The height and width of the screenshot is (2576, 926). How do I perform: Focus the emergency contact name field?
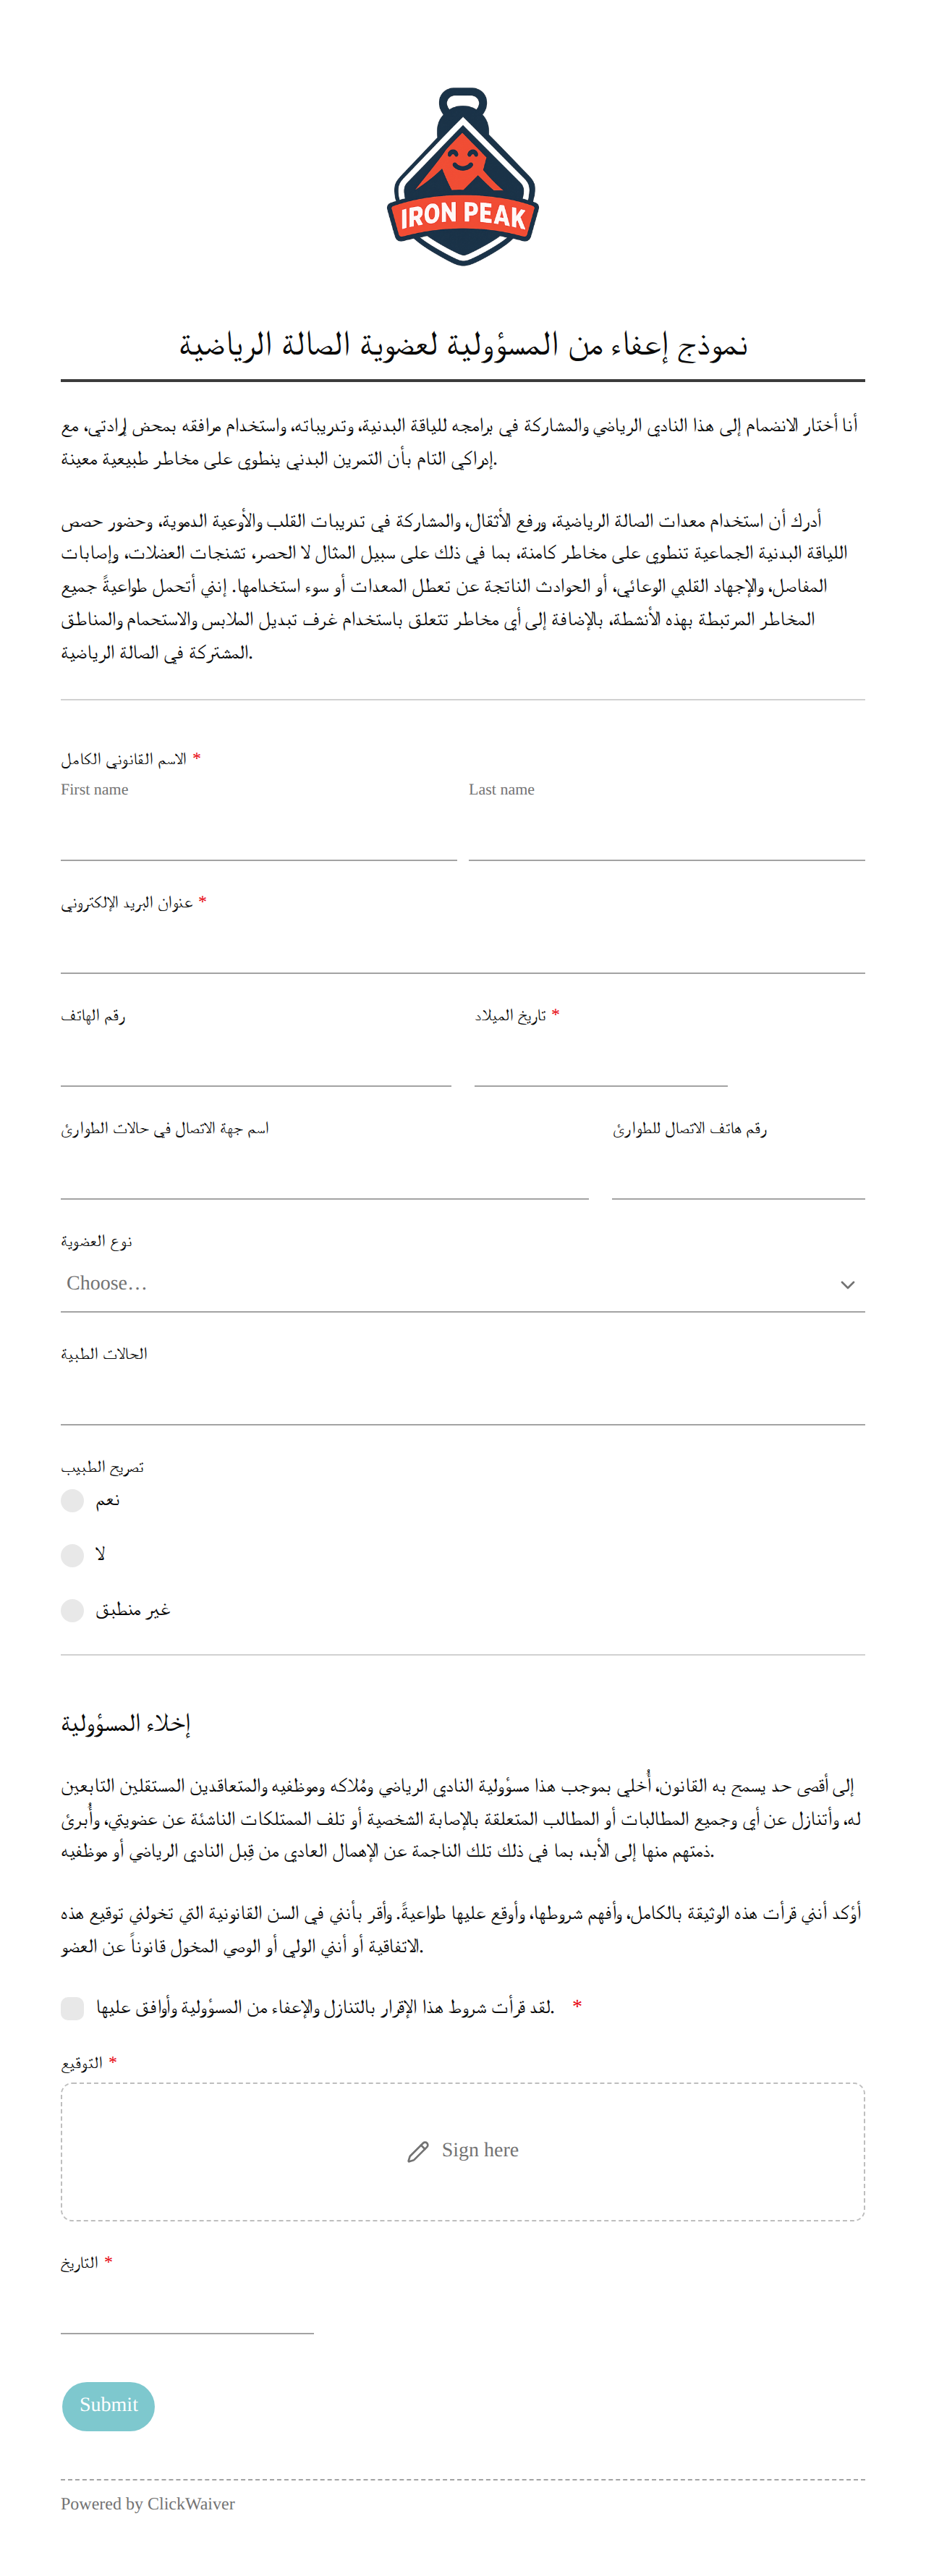pyautogui.click(x=325, y=1172)
